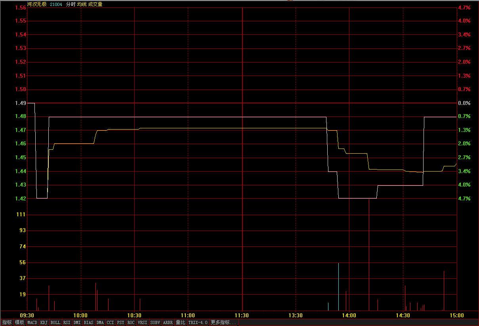Open the 模板 template button
Screen dimensions: 479x326
pos(19,322)
